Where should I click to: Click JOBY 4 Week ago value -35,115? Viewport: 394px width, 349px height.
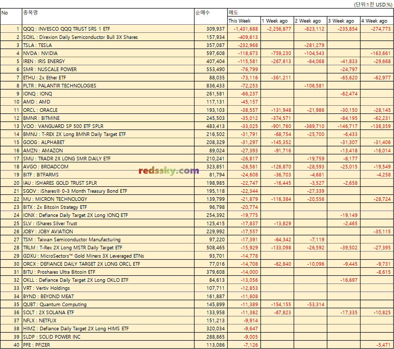[377, 231]
